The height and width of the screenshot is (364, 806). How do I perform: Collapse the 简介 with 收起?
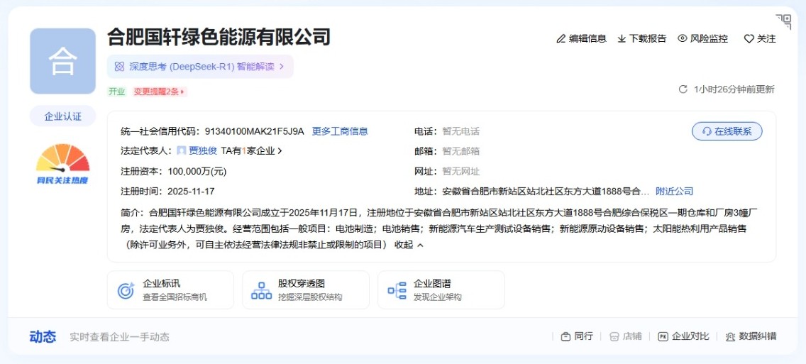coord(409,245)
